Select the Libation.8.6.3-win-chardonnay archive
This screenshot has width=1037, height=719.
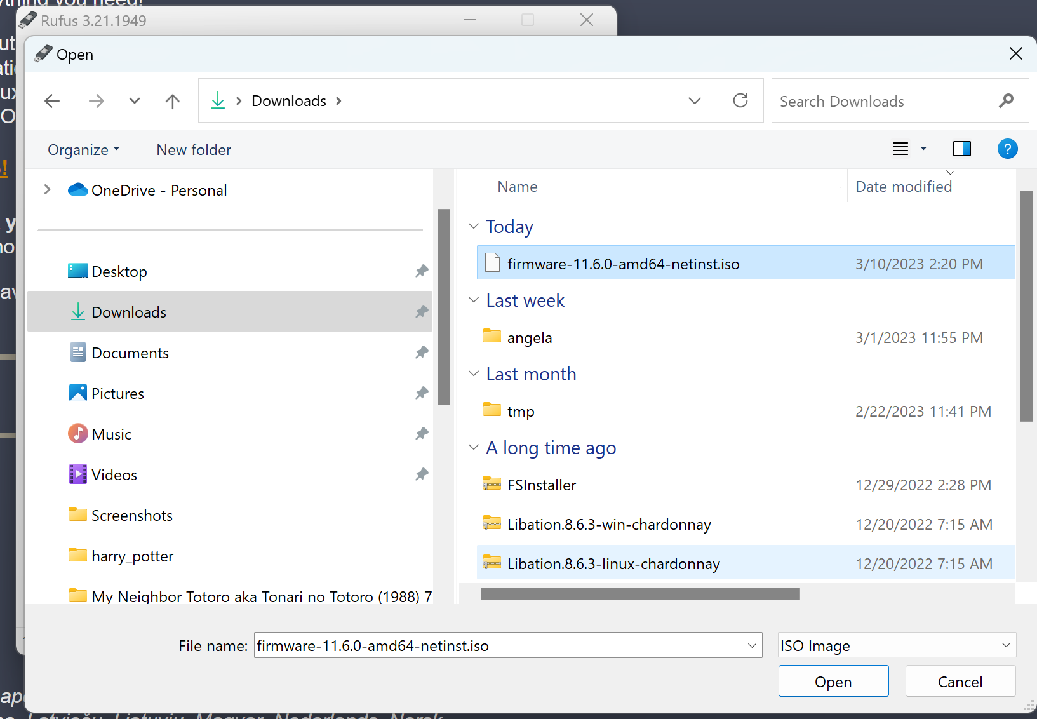coord(608,525)
